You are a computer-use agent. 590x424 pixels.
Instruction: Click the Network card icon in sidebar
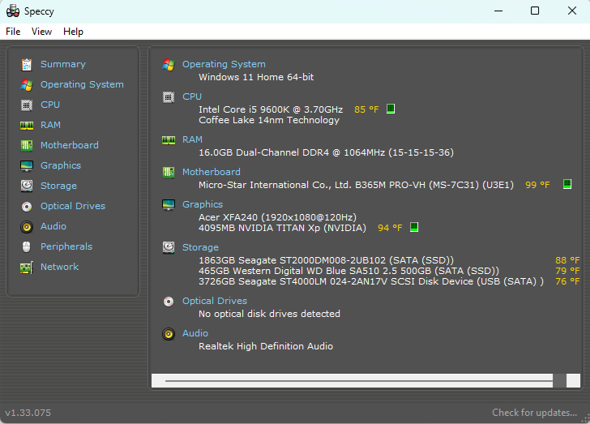[x=26, y=268]
